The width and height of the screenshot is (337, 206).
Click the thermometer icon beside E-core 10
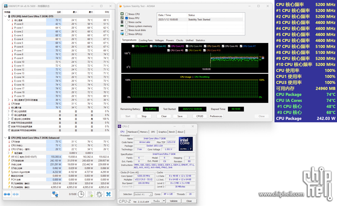(x=12, y=62)
